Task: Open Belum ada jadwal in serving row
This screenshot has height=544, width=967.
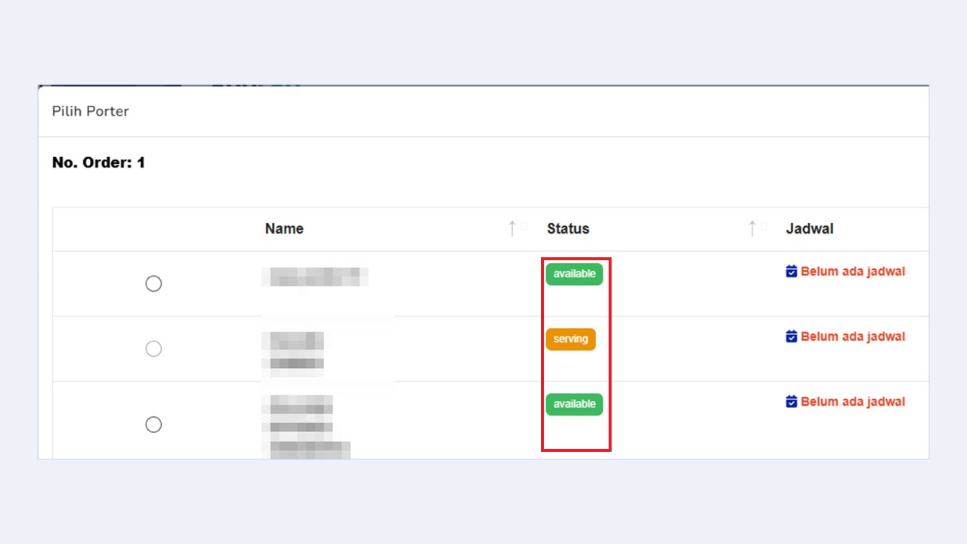Action: (x=853, y=336)
